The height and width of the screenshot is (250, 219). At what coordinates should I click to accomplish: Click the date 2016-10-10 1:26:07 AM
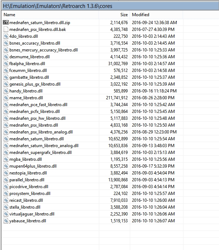tap(153, 221)
